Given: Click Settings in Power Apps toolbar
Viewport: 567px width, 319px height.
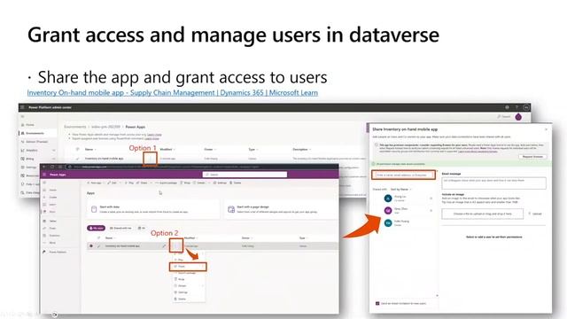Looking at the screenshot, I should pos(220,183).
